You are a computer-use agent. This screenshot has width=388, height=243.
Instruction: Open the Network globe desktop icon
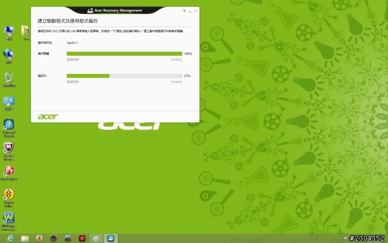(x=8, y=54)
